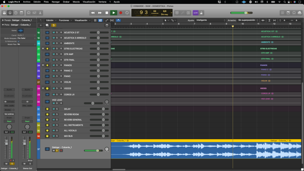The width and height of the screenshot is (304, 171).
Task: Collapse the PIANOS track stack
Action: coord(43,65)
